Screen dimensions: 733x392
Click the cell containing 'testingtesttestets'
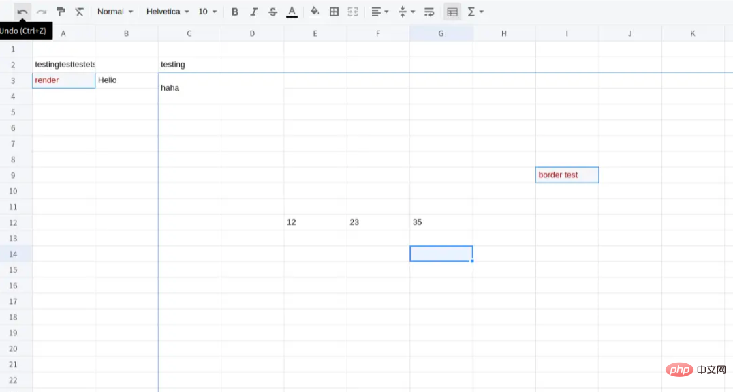point(63,65)
